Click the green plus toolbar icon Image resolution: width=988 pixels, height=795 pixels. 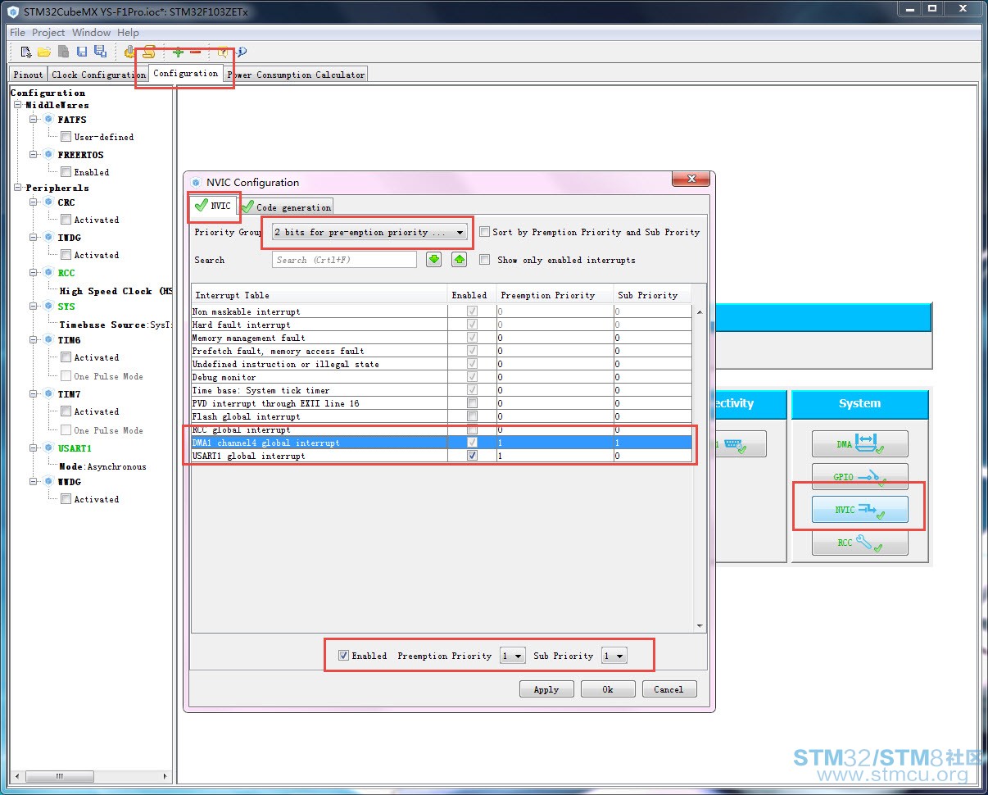click(x=178, y=52)
